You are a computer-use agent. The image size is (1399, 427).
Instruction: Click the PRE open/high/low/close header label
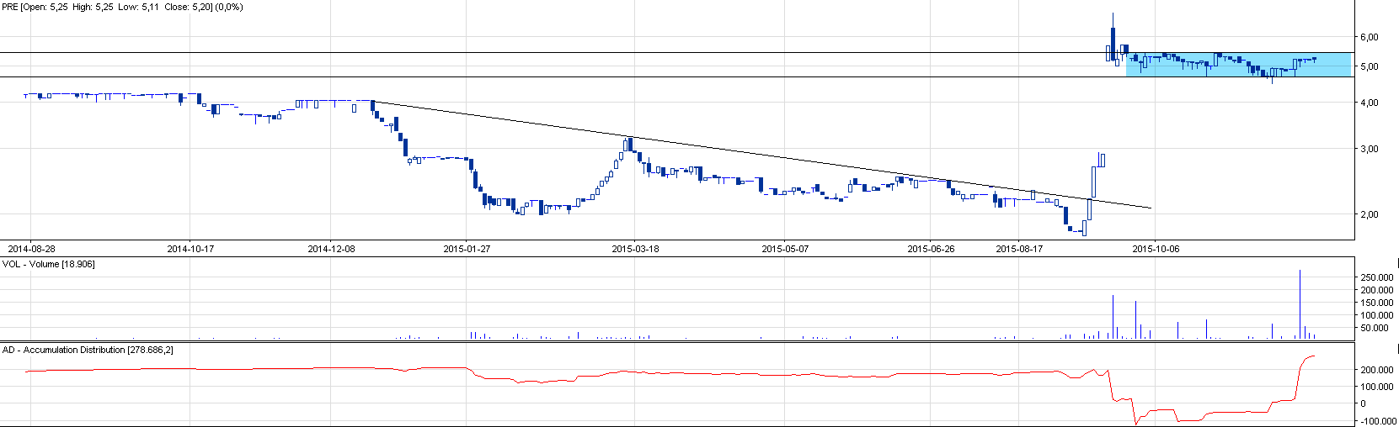[122, 7]
